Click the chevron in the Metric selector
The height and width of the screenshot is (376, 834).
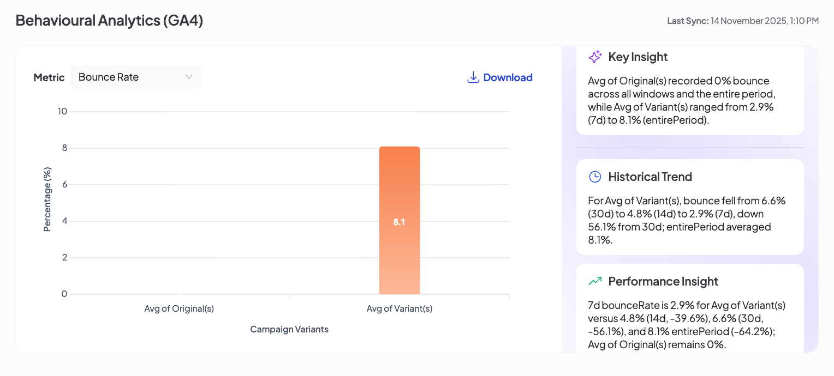coord(189,77)
